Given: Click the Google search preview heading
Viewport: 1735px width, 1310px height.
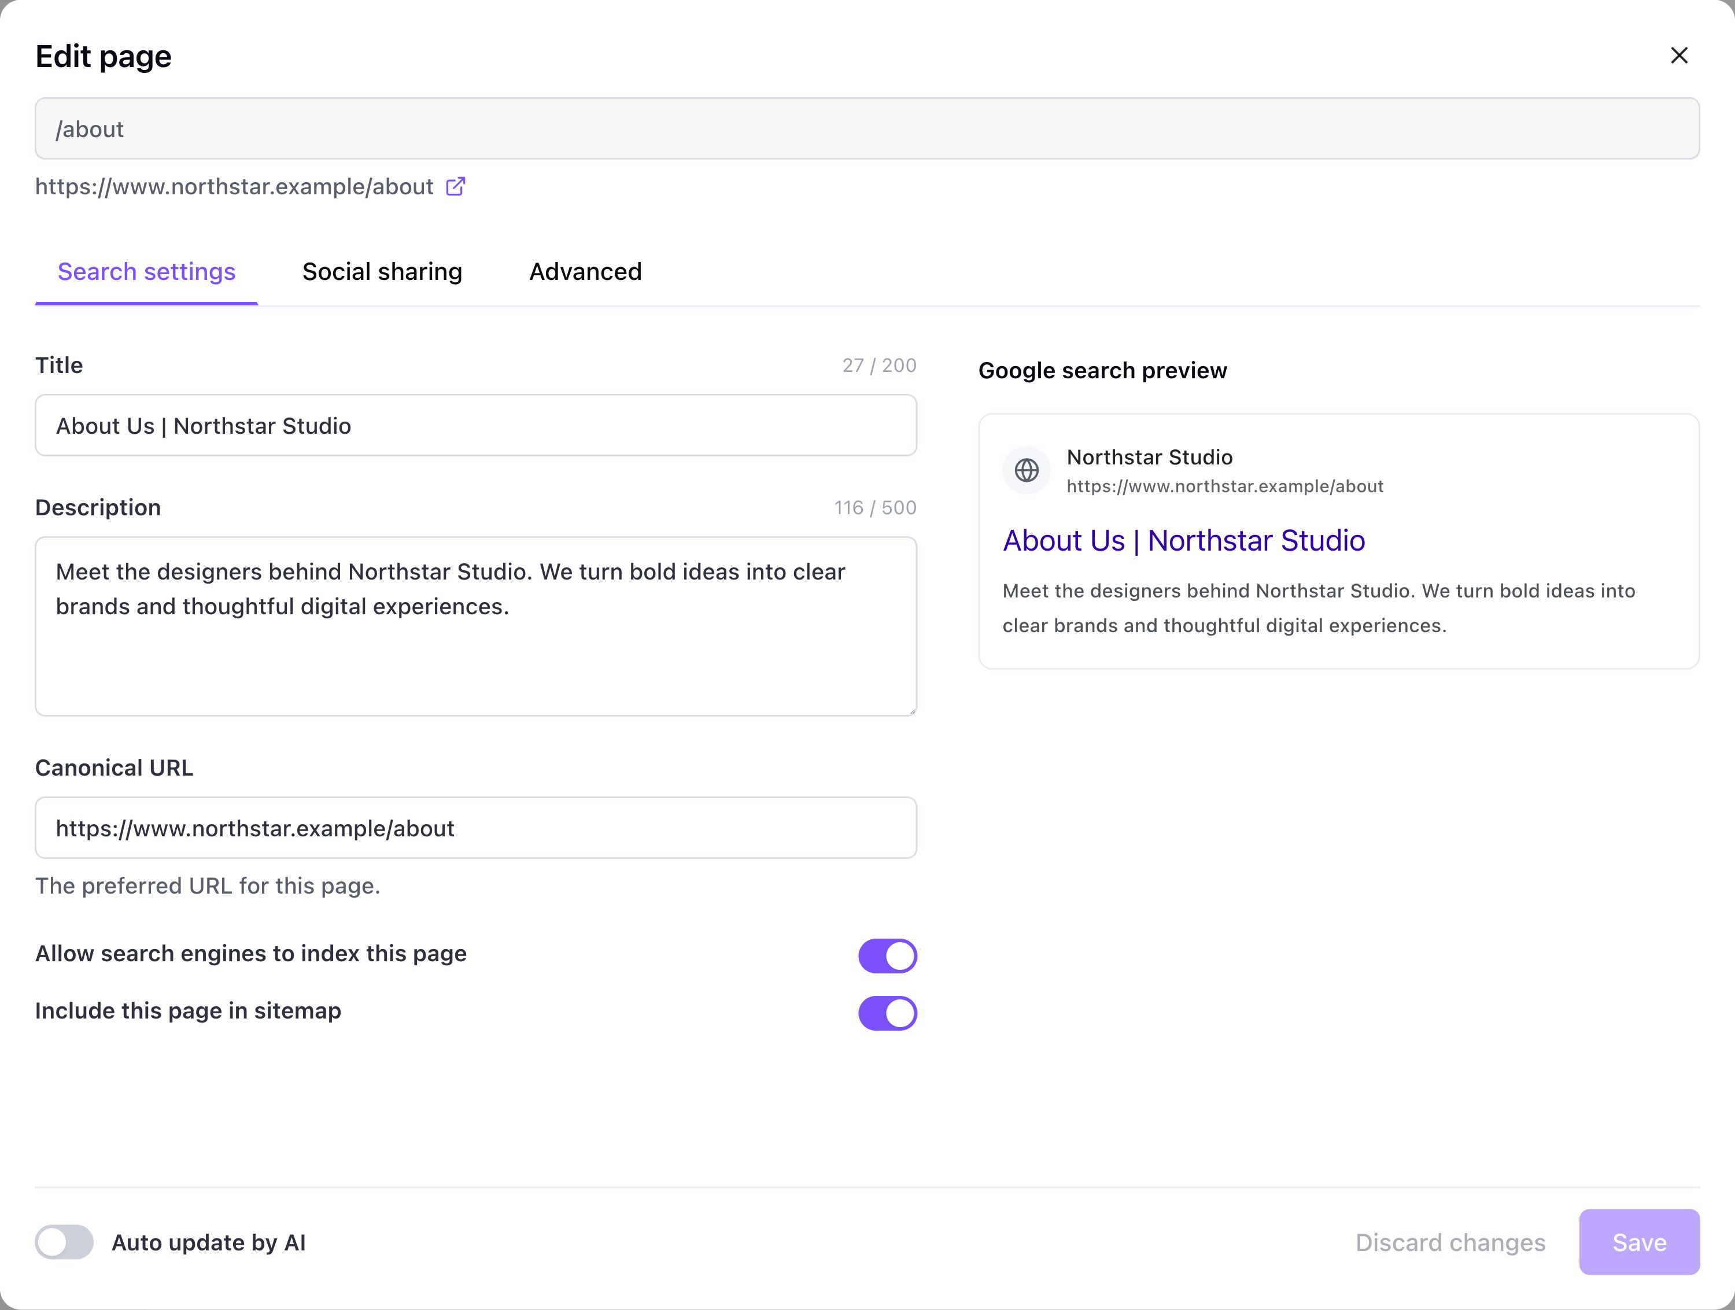Looking at the screenshot, I should 1102,370.
